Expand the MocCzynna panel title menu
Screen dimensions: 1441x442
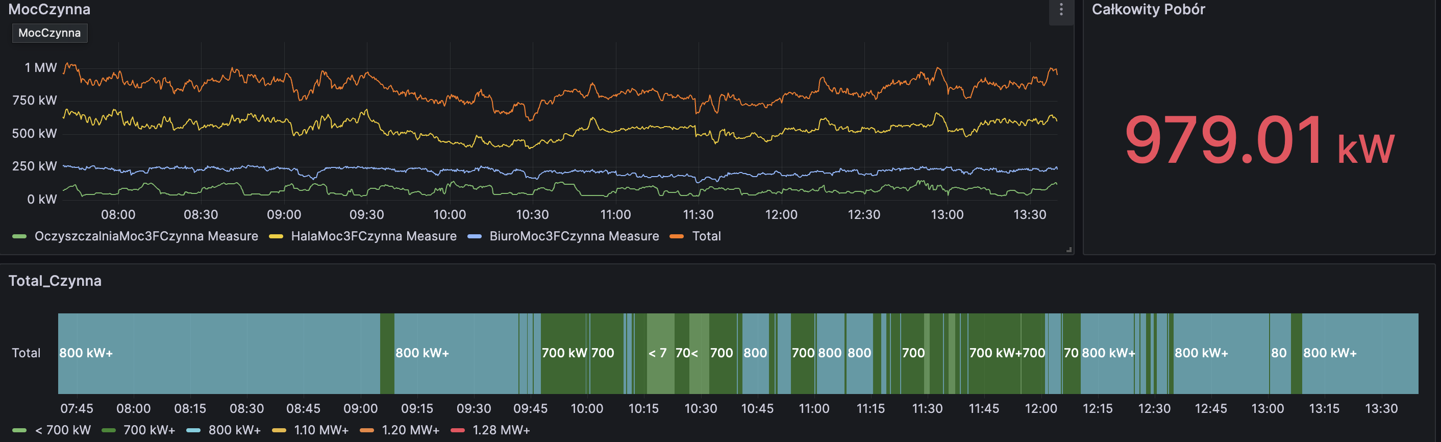click(x=49, y=10)
